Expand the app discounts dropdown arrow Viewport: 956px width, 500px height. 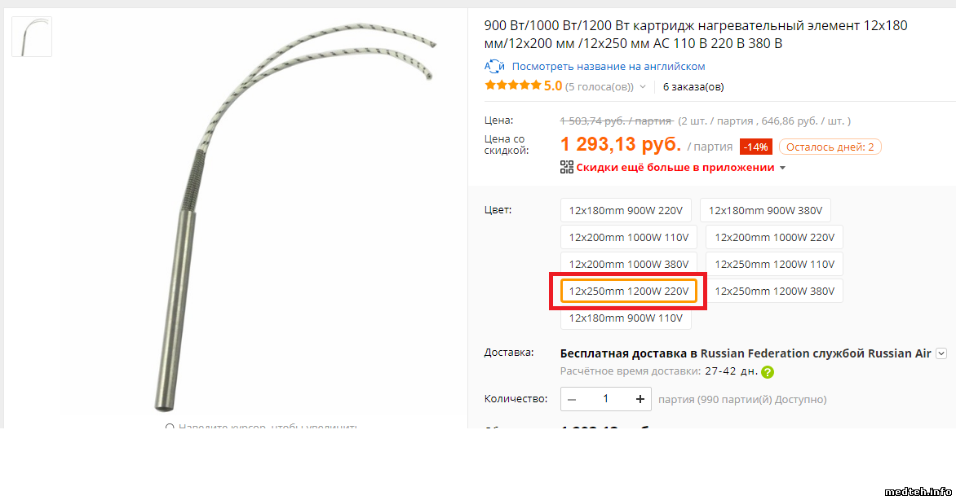[783, 168]
